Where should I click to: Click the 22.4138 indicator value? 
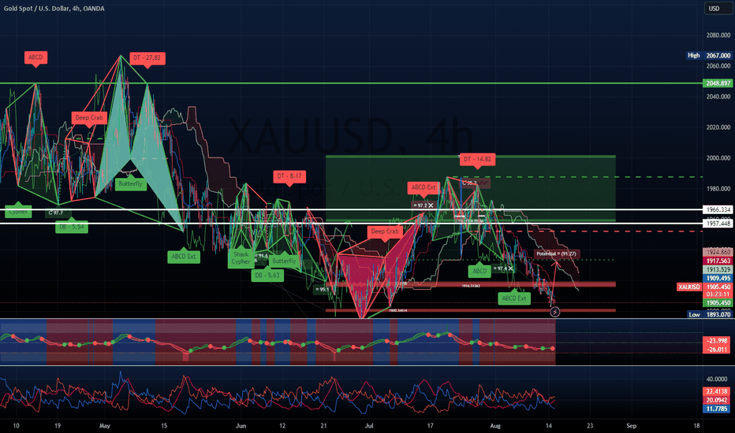pyautogui.click(x=718, y=391)
